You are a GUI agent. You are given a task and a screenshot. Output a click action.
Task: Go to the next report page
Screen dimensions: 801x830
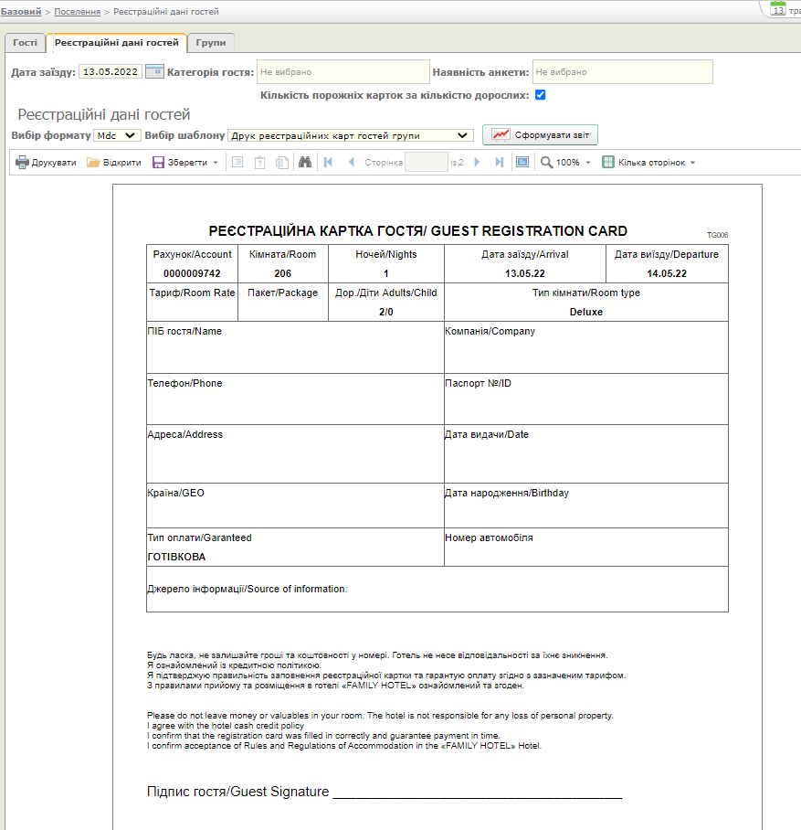477,163
